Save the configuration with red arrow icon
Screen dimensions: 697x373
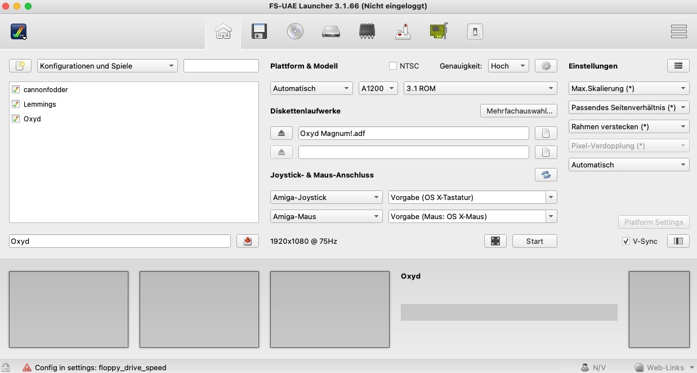[248, 241]
